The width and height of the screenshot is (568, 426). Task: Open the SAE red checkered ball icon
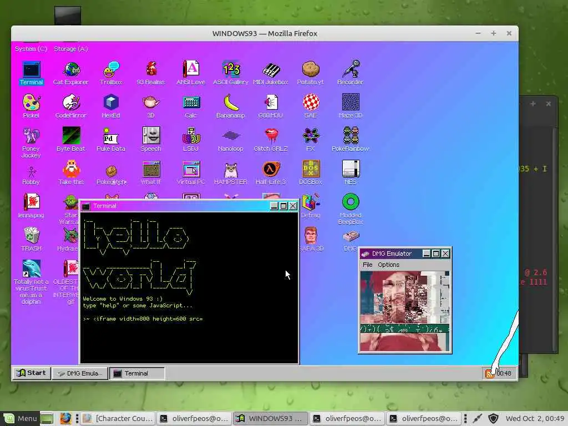click(311, 106)
